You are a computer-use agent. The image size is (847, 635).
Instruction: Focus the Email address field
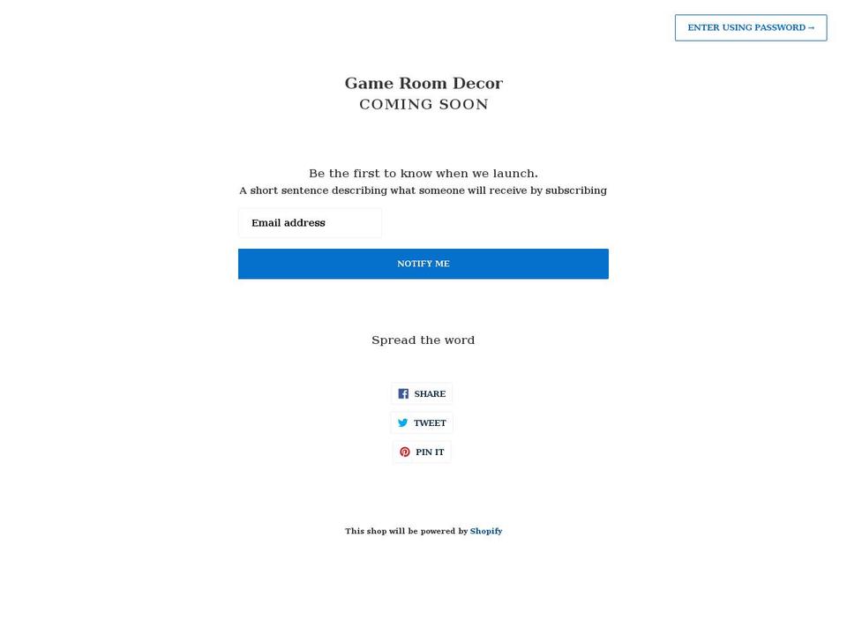[x=310, y=223]
